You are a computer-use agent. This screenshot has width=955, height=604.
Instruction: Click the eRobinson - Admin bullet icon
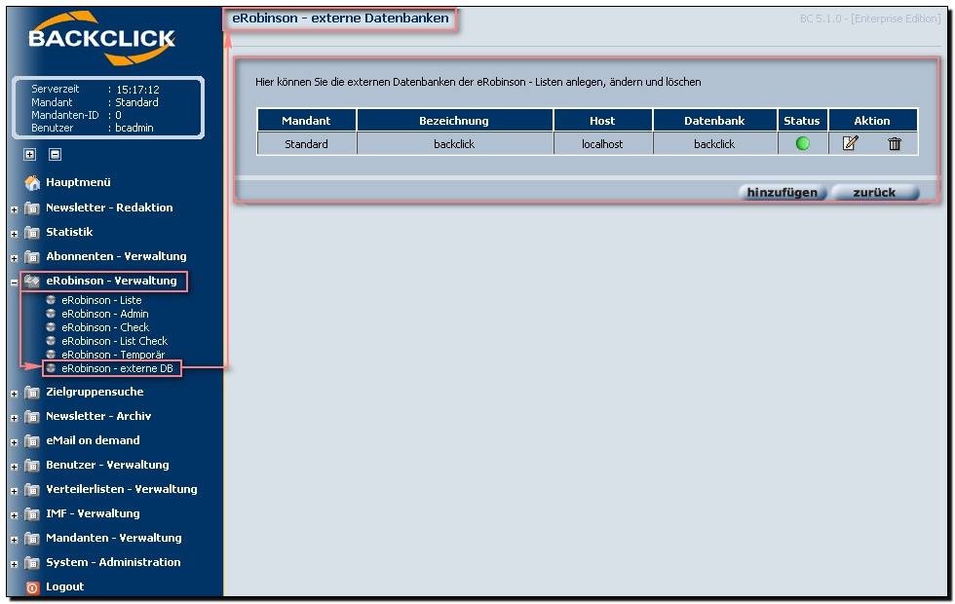point(51,314)
